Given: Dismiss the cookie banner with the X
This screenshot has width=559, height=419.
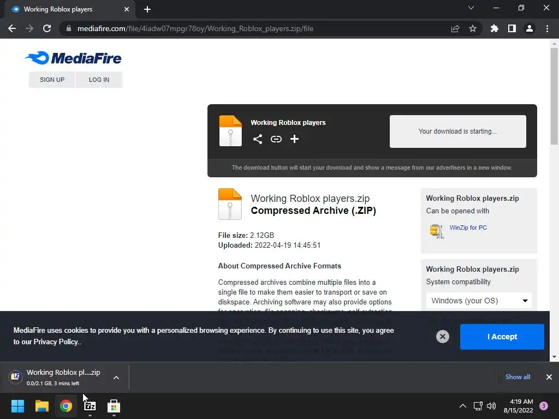Looking at the screenshot, I should [442, 337].
